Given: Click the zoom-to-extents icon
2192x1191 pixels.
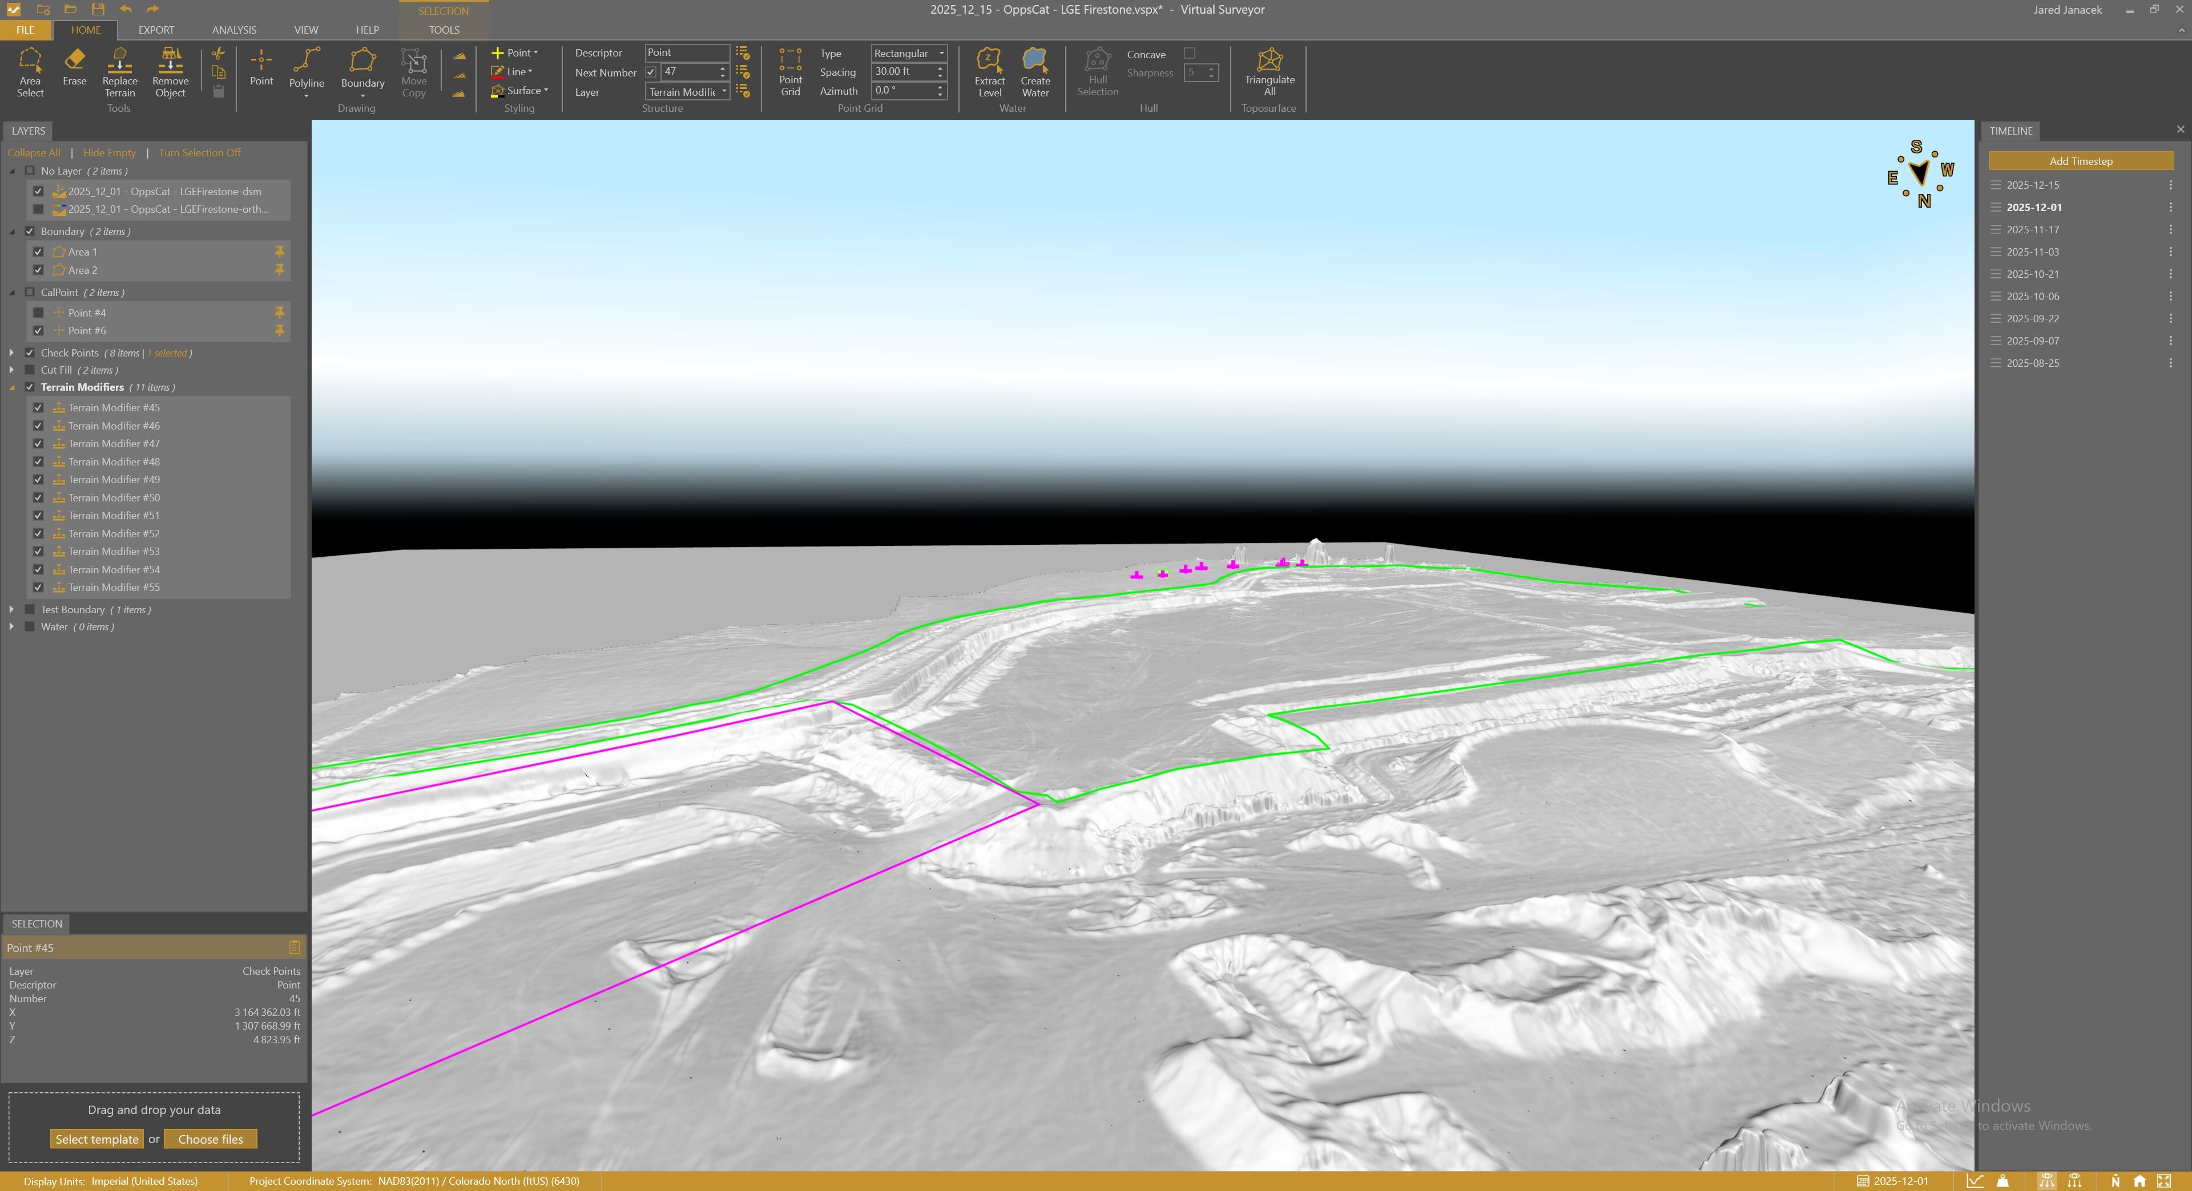Looking at the screenshot, I should [2164, 1181].
